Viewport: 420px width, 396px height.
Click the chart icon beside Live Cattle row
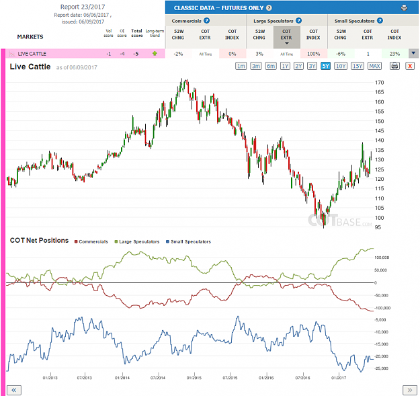[12, 54]
